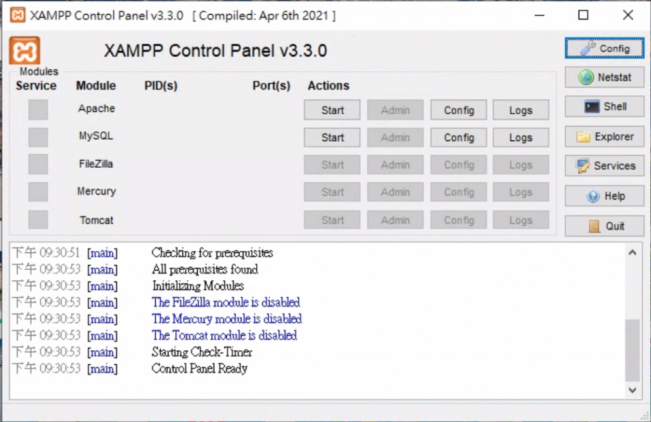Click the Tomcat Admin button
Image resolution: width=651 pixels, height=422 pixels.
coord(395,220)
